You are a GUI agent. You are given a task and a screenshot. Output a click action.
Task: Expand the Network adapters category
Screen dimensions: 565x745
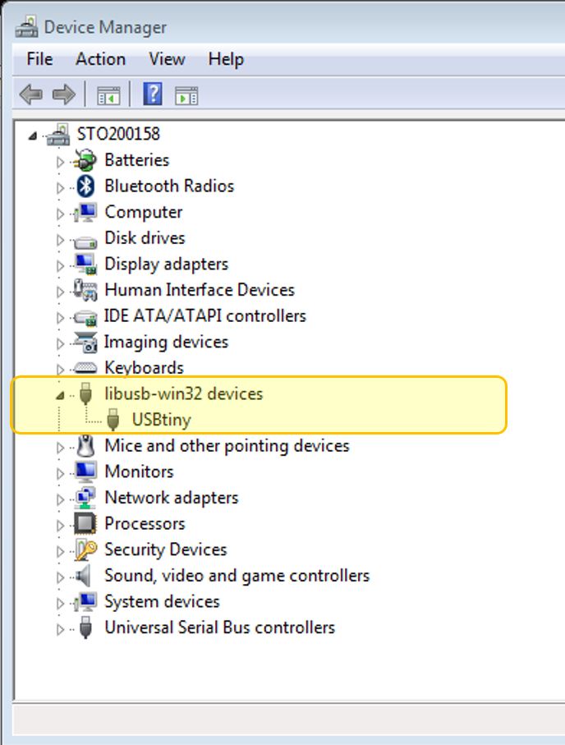click(x=60, y=499)
